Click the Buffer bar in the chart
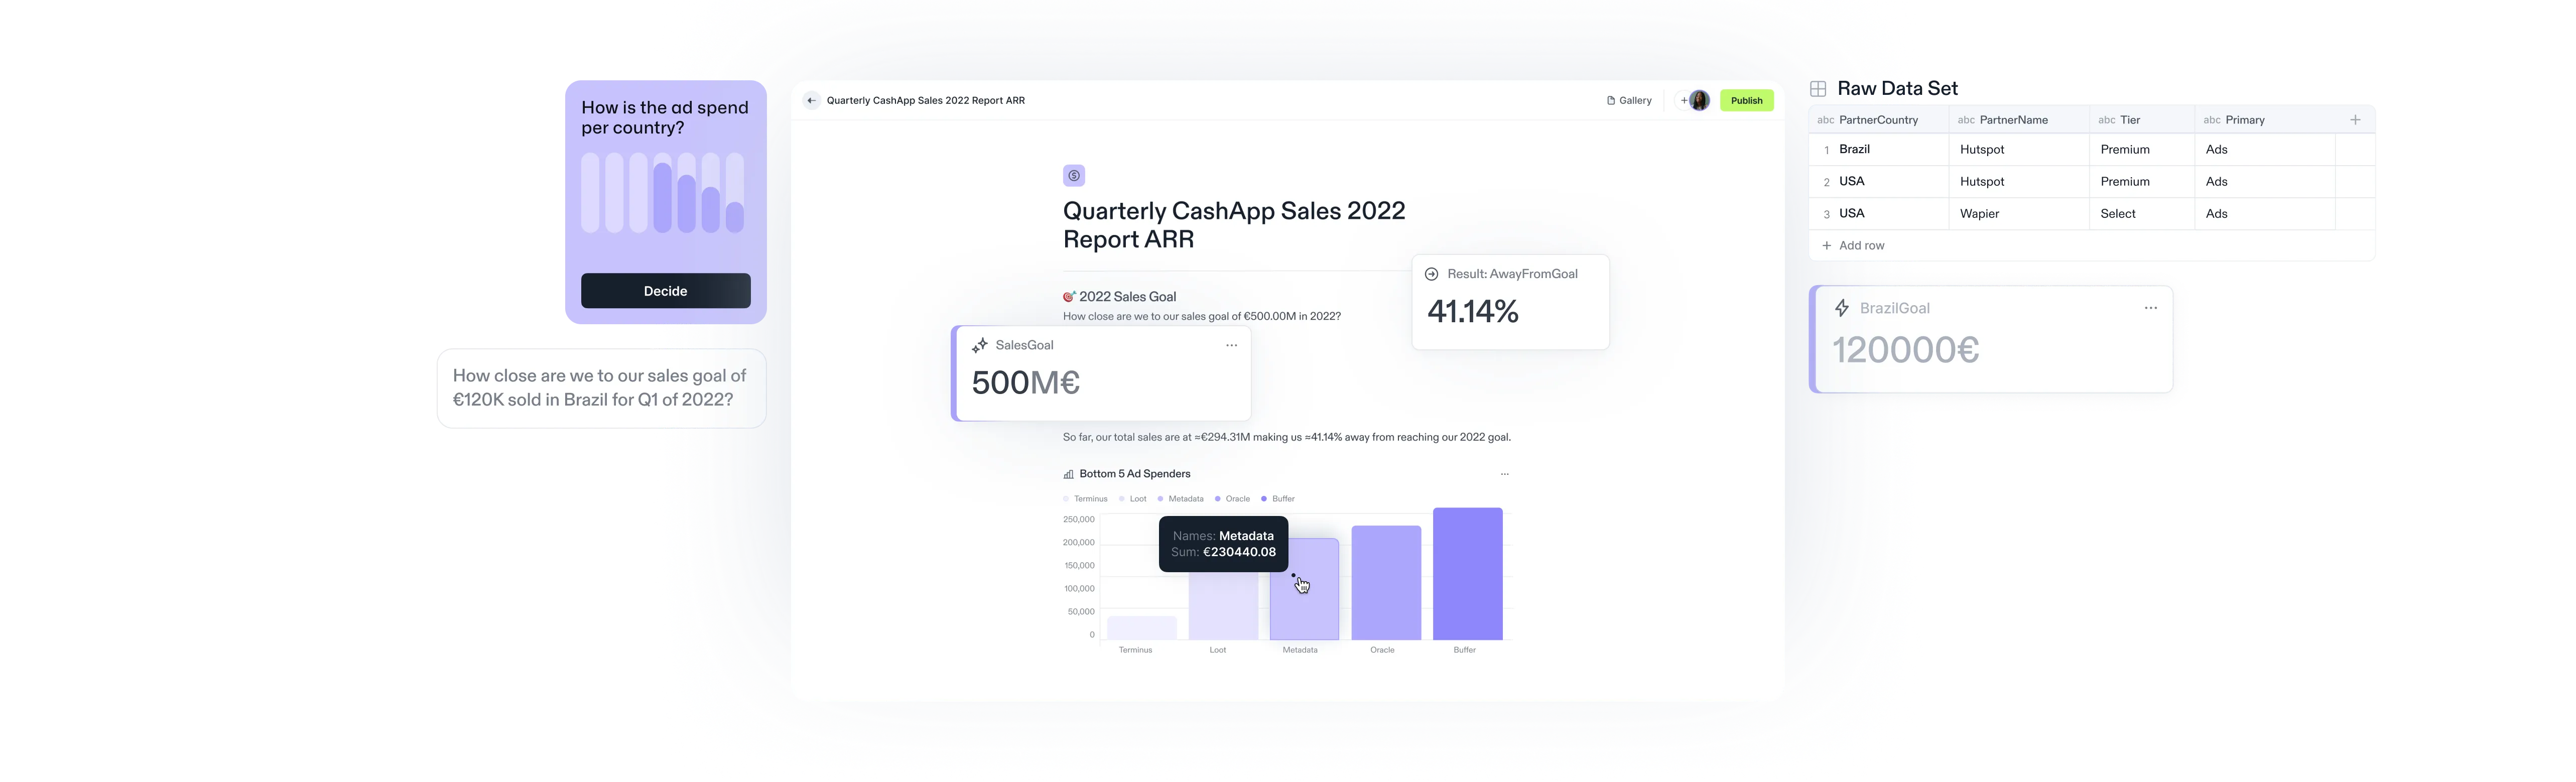2576x782 pixels. click(1467, 574)
